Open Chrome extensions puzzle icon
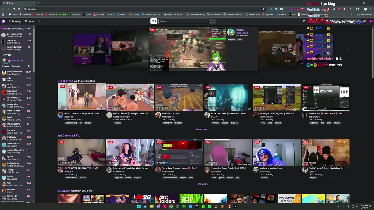Image resolution: width=374 pixels, height=210 pixels. [x=349, y=9]
